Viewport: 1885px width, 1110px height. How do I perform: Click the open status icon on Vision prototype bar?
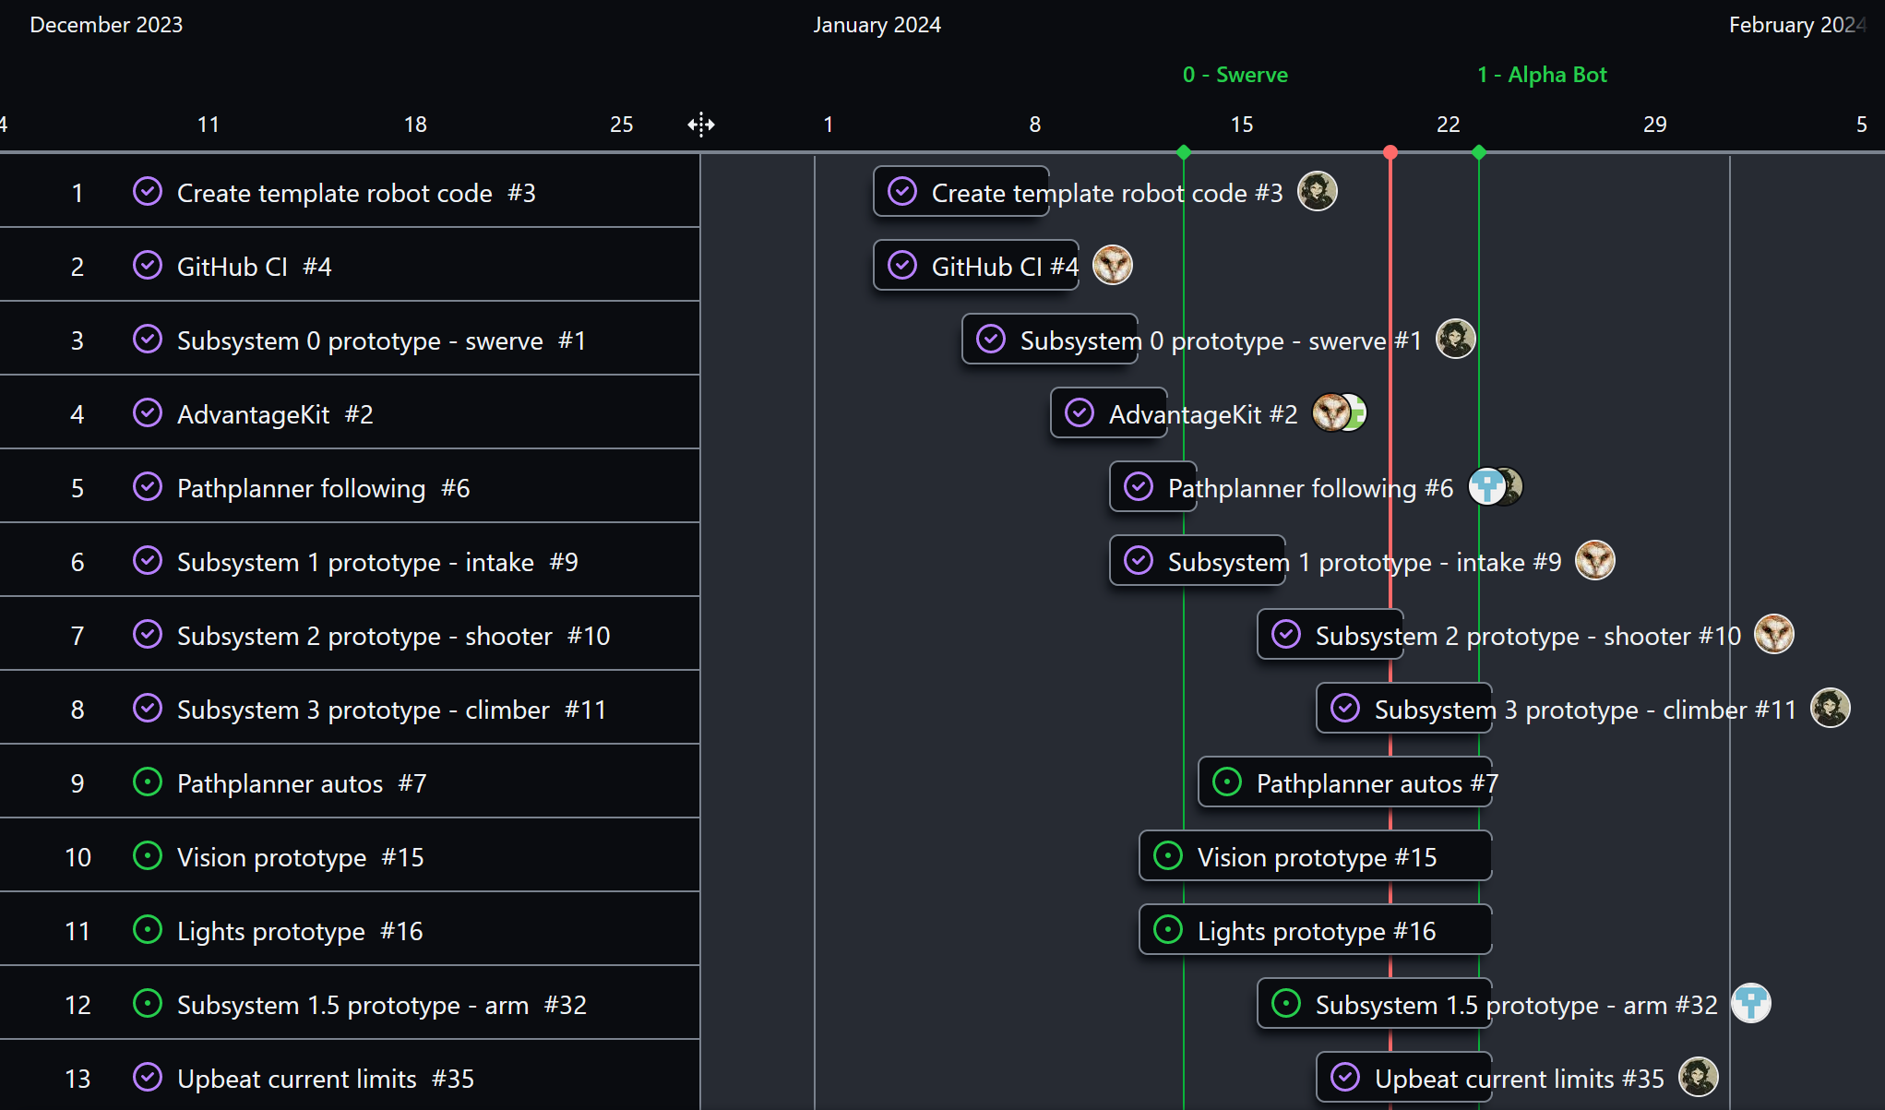(1168, 856)
